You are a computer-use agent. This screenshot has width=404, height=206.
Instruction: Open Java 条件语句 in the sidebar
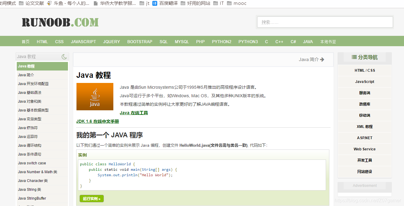tap(42, 154)
